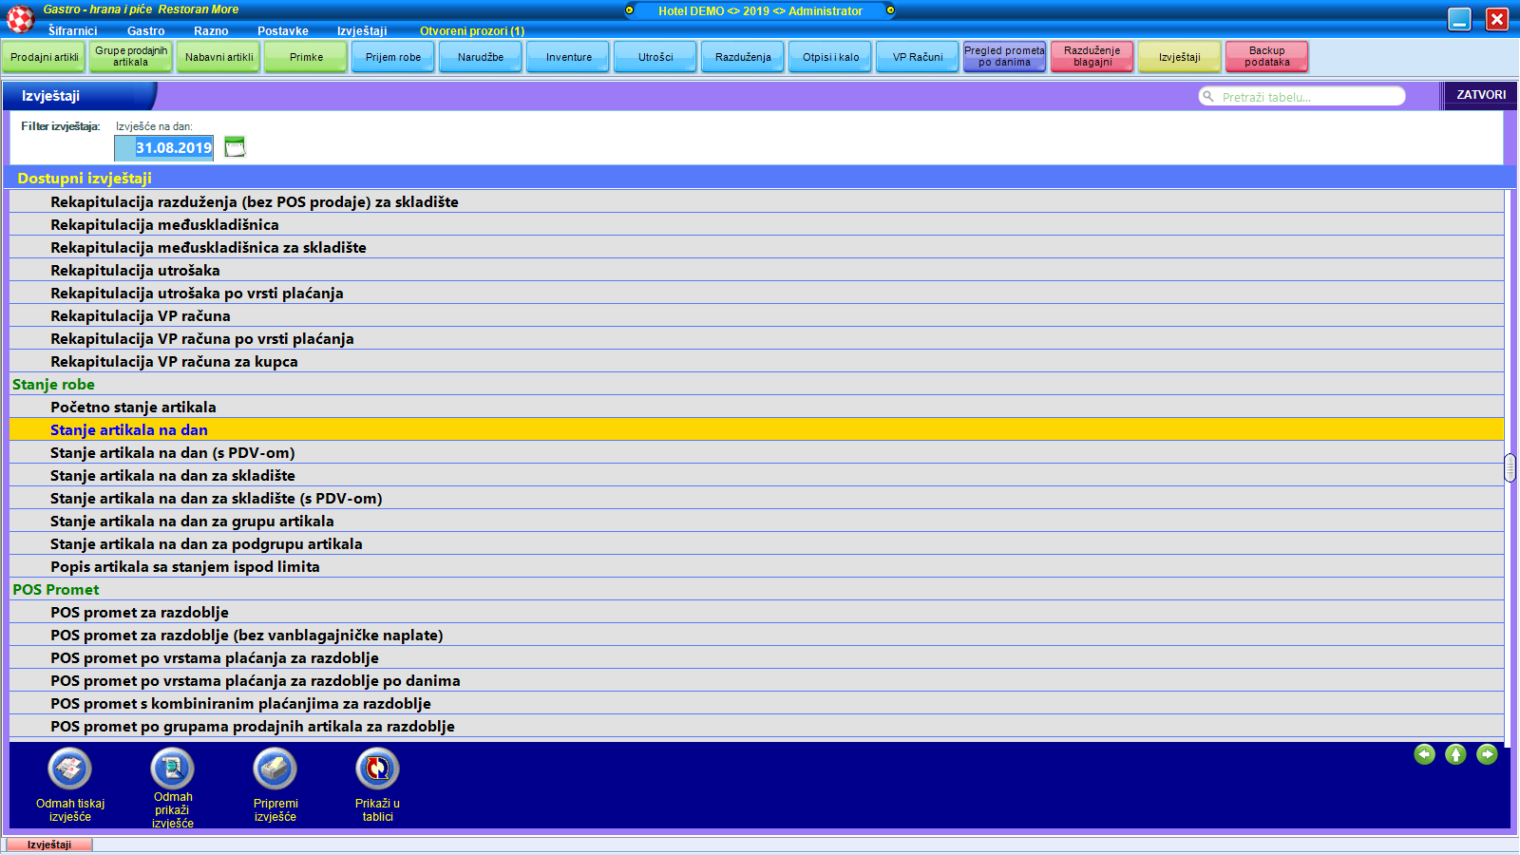Open the calendar date picker icon
The width and height of the screenshot is (1520, 855).
[x=235, y=147]
